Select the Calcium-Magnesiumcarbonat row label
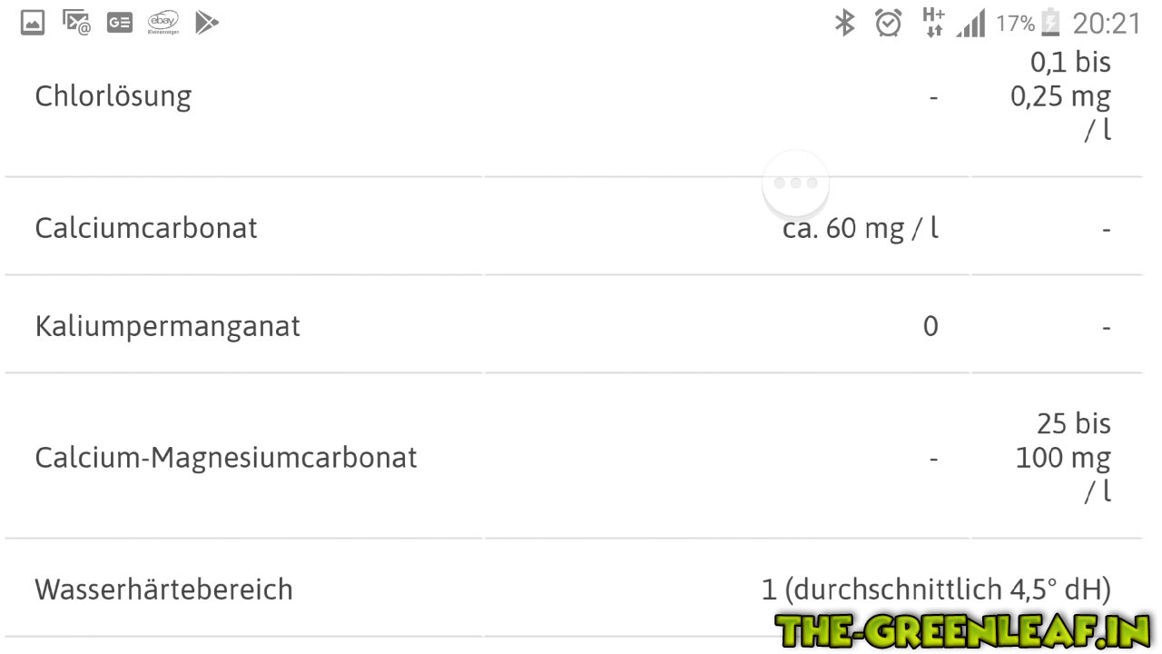 (x=226, y=457)
